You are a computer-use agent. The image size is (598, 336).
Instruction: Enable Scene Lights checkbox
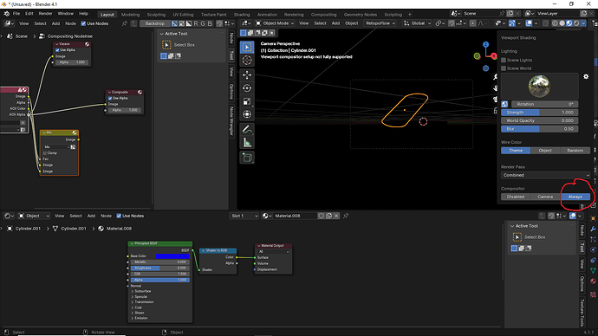504,61
